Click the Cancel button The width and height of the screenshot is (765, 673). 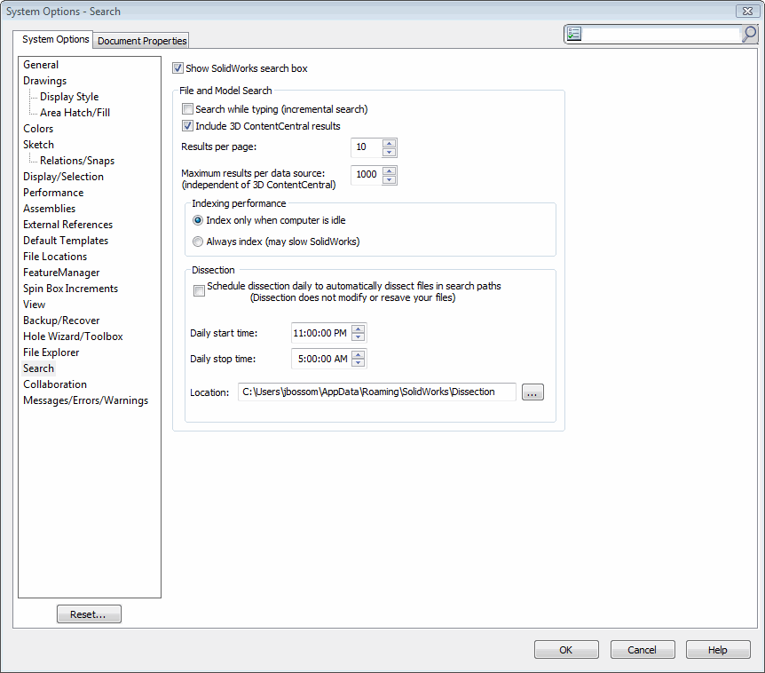click(642, 650)
